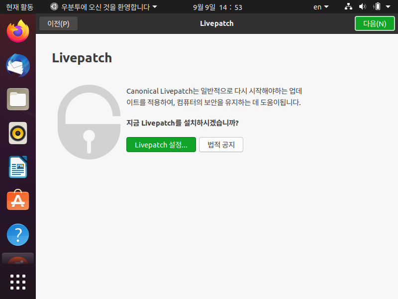Click the Livepatch install question text

183,123
